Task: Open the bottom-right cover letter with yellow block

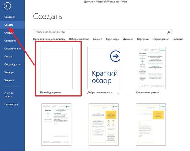Action: (x=151, y=125)
